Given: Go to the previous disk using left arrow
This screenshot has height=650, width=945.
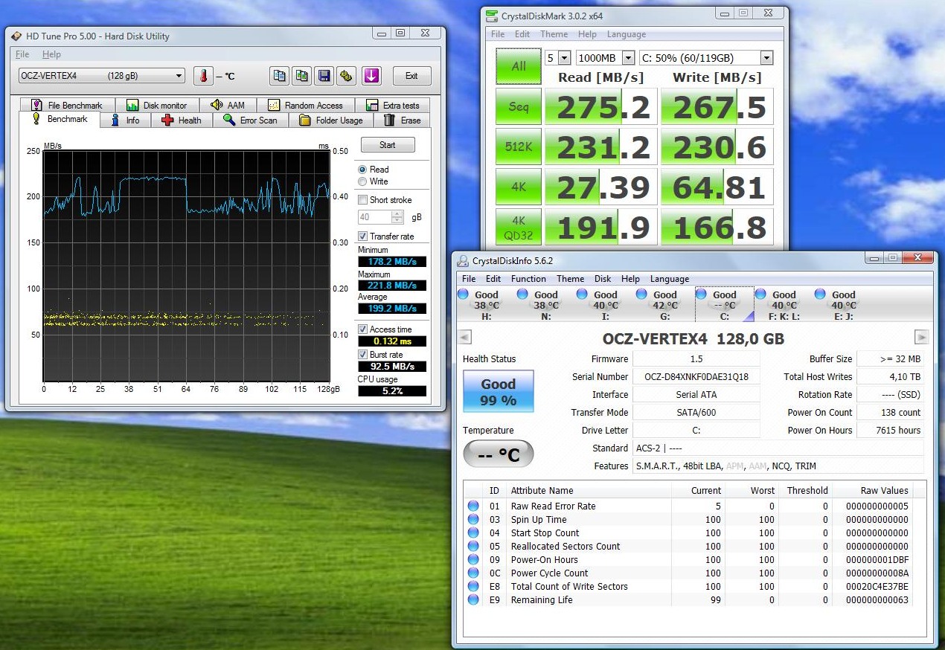Looking at the screenshot, I should coord(465,338).
